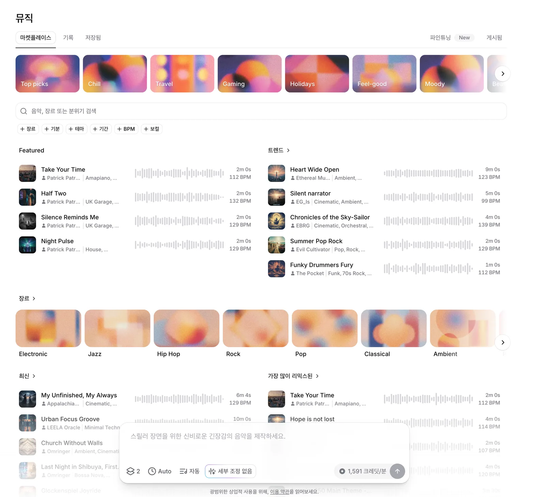Open the 이용 약관 terms link
This screenshot has width=545, height=497.
(x=280, y=492)
